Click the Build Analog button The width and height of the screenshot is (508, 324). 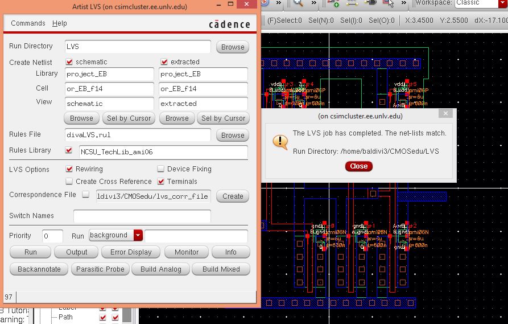160,269
